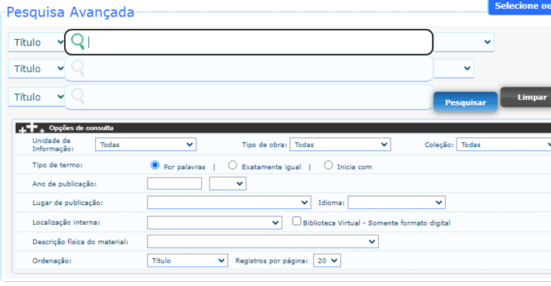
Task: Select the 'Por palavras' radio option
Action: coord(155,166)
